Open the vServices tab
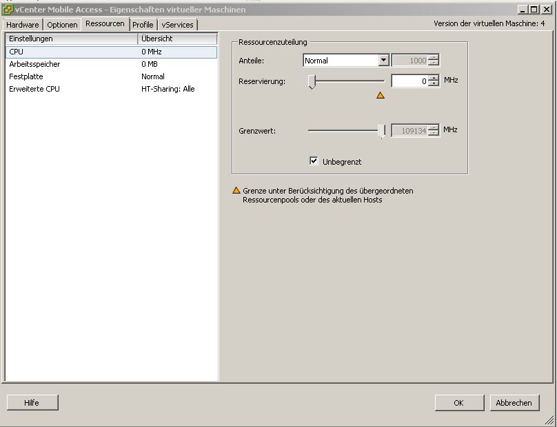The image size is (557, 427). (x=177, y=25)
